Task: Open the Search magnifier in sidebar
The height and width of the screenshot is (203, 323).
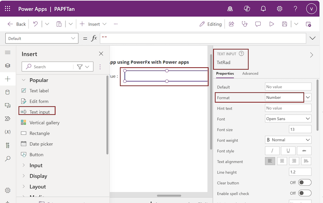Action: click(8, 159)
